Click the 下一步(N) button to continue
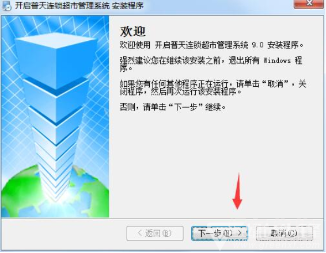 (x=219, y=233)
